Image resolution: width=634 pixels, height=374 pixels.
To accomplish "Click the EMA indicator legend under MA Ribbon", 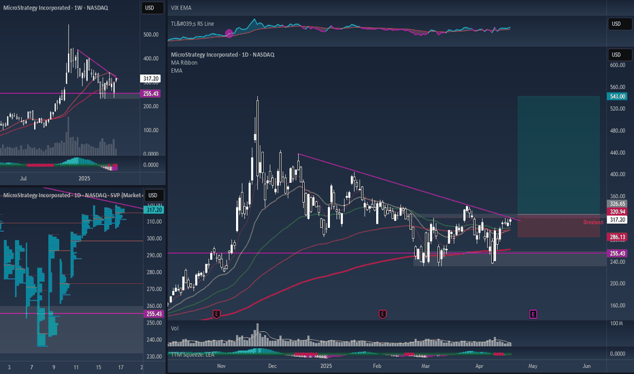I will (177, 71).
